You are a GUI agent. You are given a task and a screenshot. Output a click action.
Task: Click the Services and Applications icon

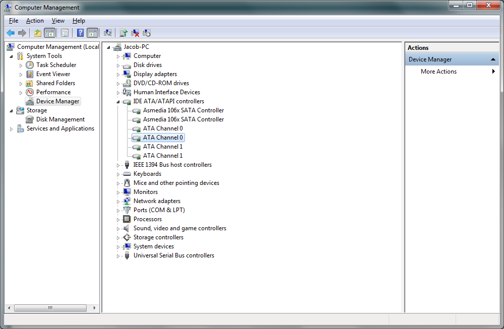[x=20, y=128]
